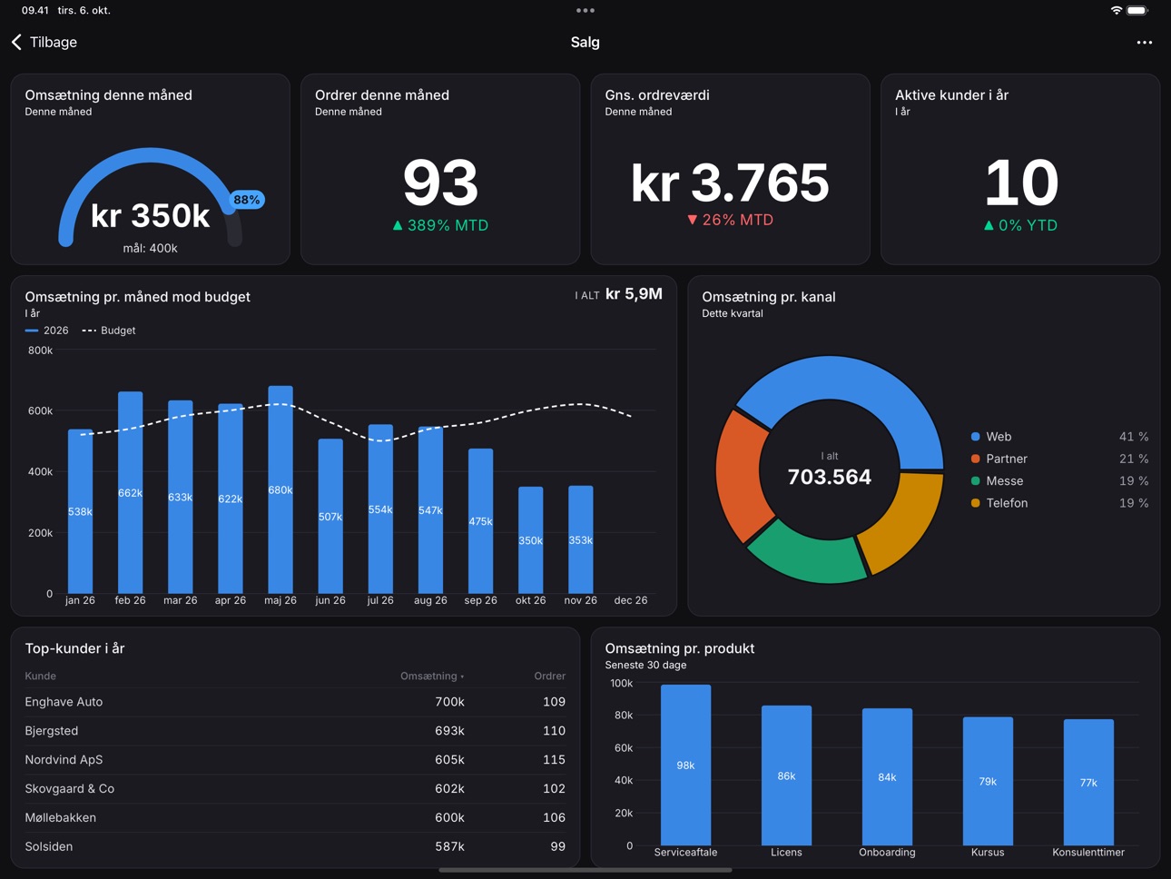Open the Aktive kunder i år card title

pos(951,94)
